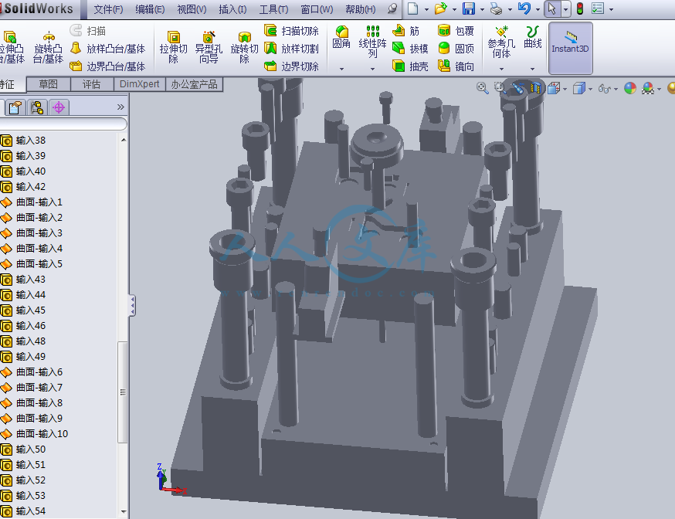The width and height of the screenshot is (675, 519).
Task: Select the Wrap (包覆) tool
Action: click(456, 31)
